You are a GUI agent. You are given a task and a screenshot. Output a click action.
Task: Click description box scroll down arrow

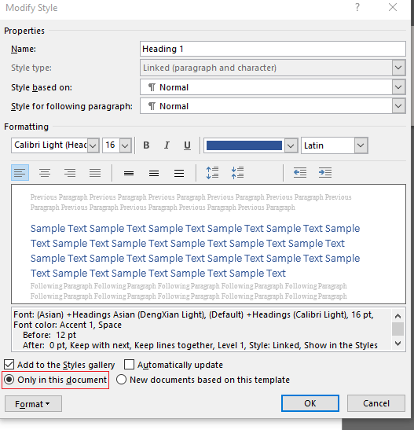[398, 344]
